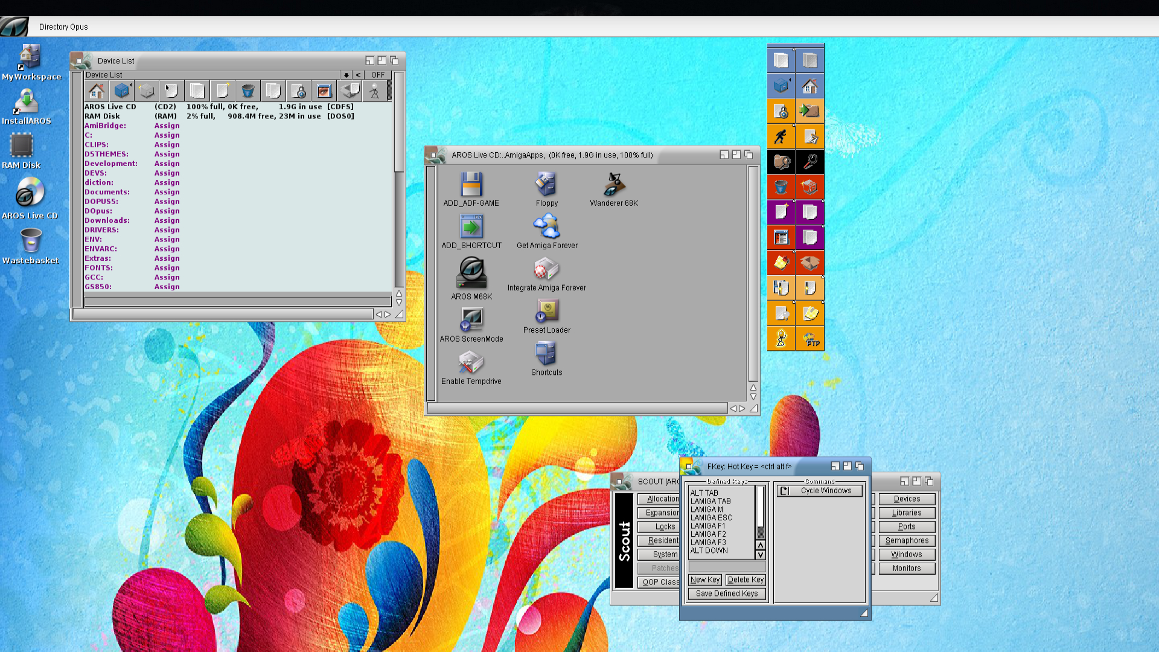Open Scout's Devices button

[907, 499]
